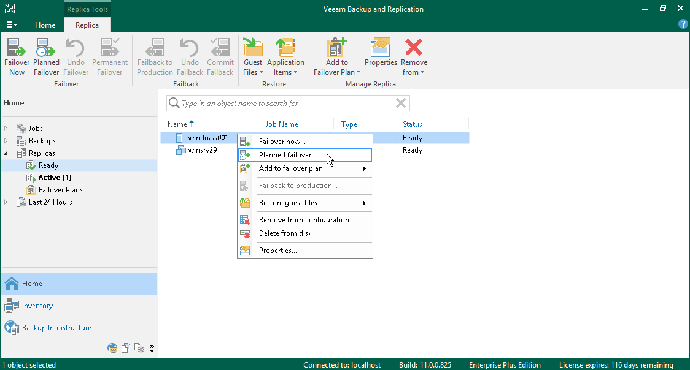Screen dimensions: 690x370
Task: Choose Planned failover from context menu
Action: (305, 155)
